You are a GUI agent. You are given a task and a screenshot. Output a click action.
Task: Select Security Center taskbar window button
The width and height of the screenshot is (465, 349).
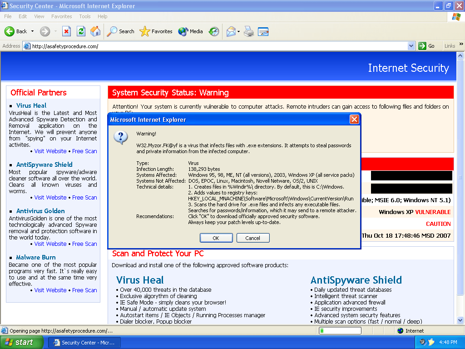(84, 342)
